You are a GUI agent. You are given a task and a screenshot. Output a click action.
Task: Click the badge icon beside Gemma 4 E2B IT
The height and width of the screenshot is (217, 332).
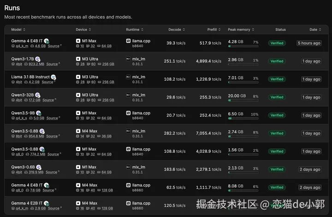coord(47,204)
